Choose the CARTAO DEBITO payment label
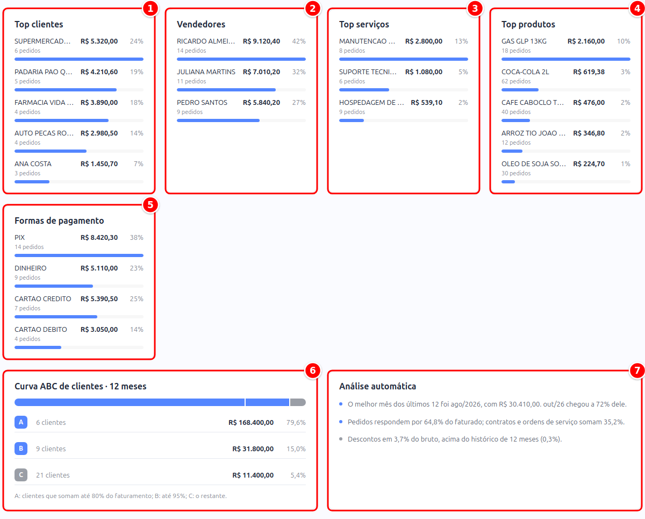The width and height of the screenshot is (645, 519). click(41, 330)
